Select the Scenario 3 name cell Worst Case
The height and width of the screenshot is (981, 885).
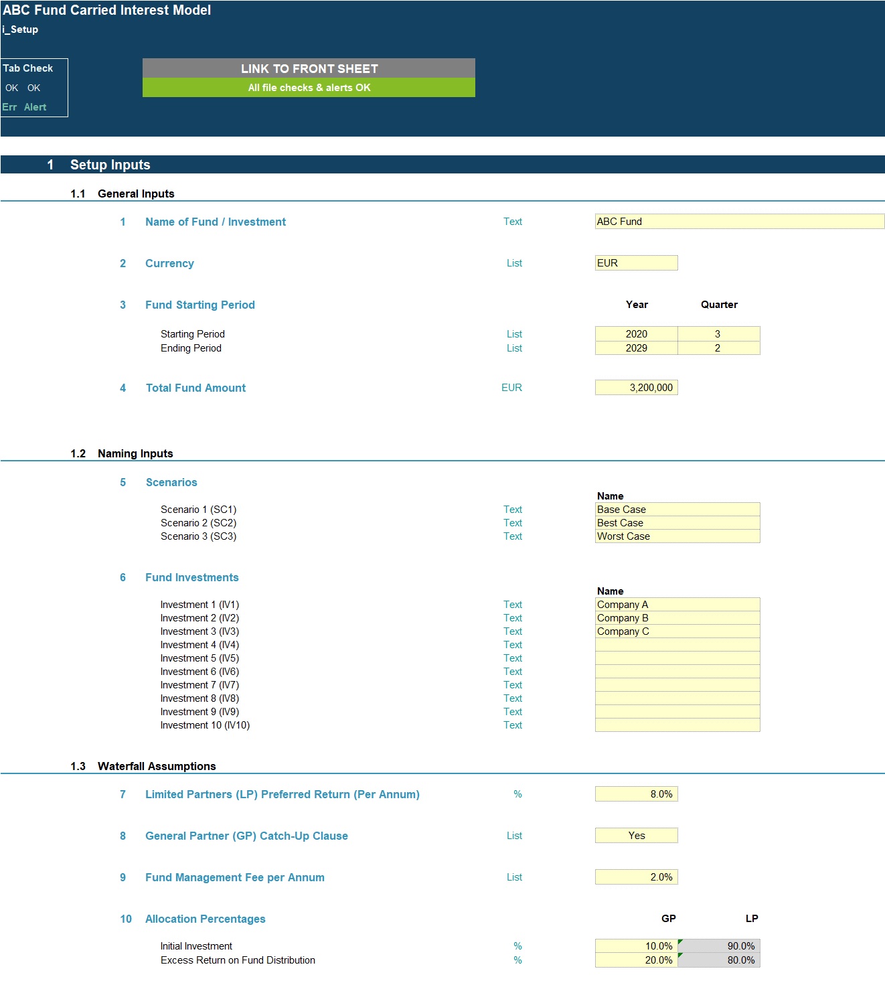click(x=677, y=536)
